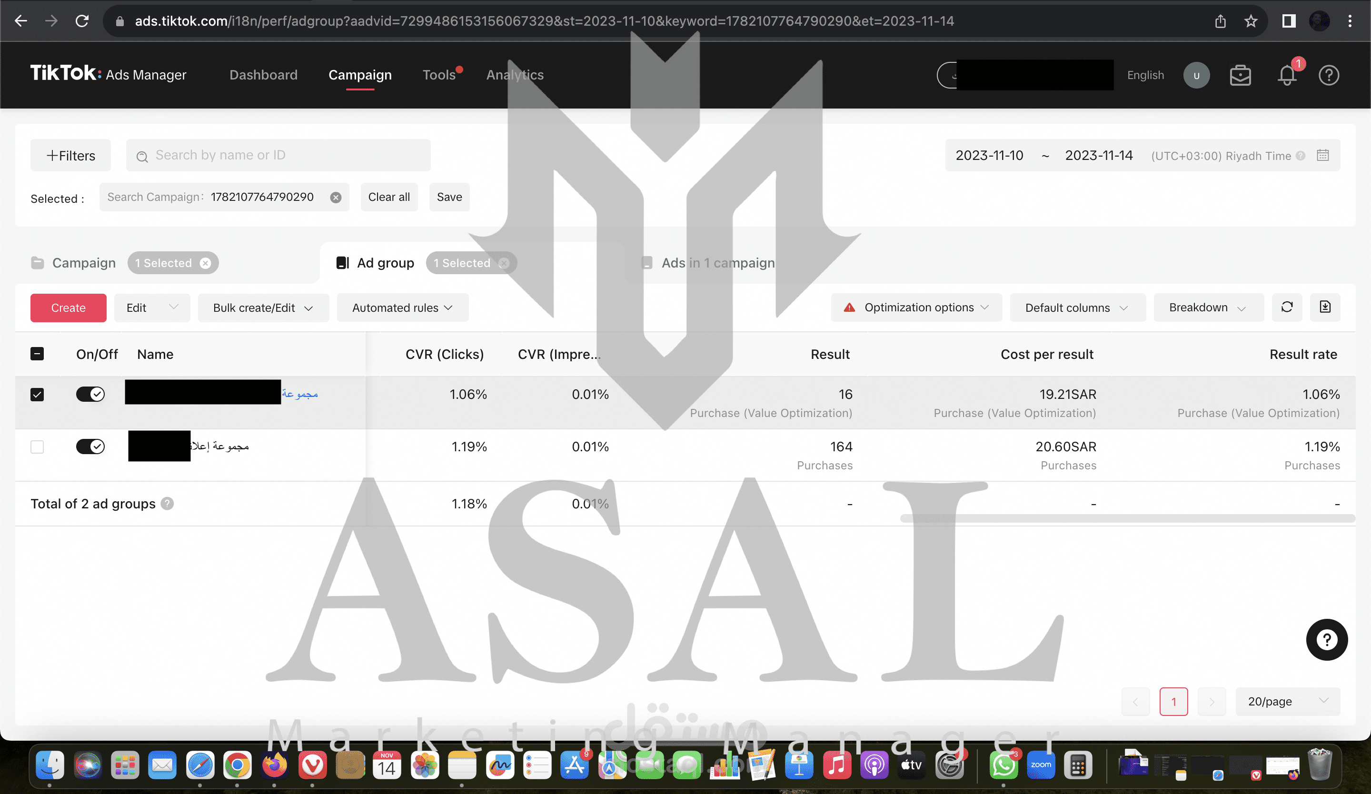The width and height of the screenshot is (1371, 794).
Task: Check the second ad group checkbox
Action: click(x=37, y=447)
